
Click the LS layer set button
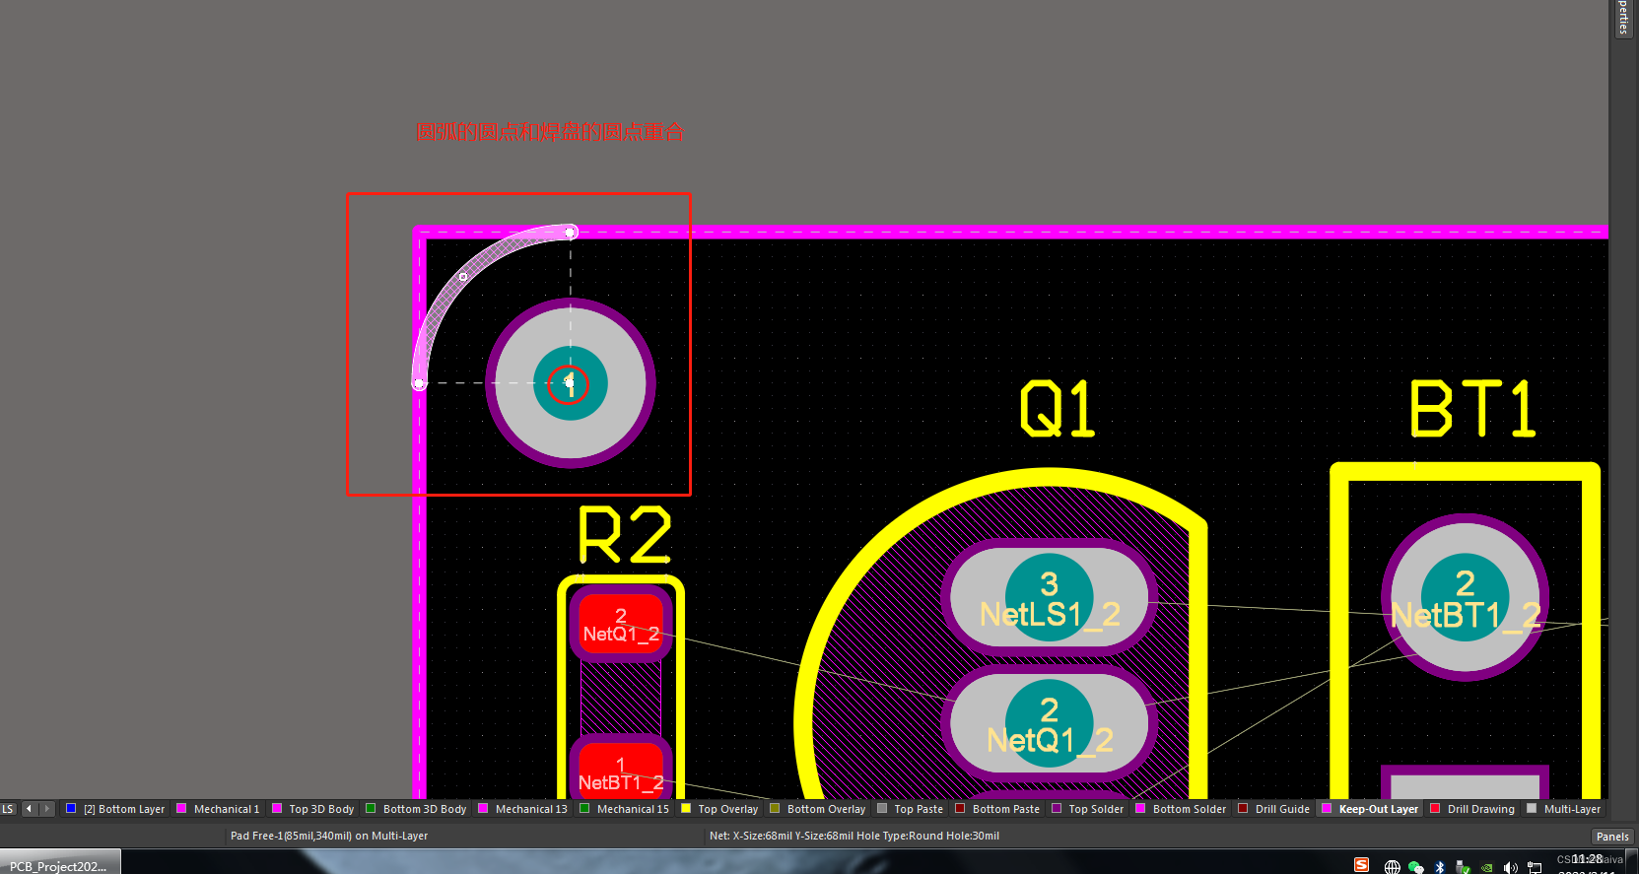tap(8, 809)
